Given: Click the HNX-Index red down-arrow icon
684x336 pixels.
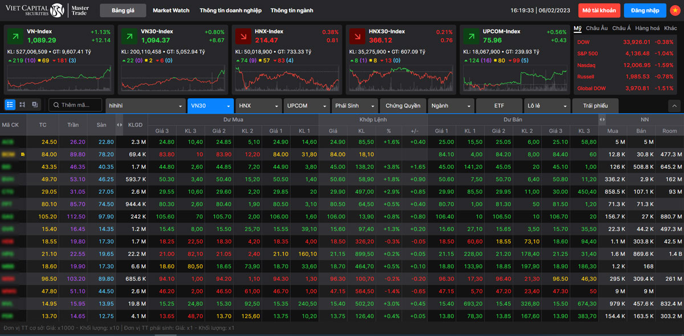Looking at the screenshot, I should (243, 36).
